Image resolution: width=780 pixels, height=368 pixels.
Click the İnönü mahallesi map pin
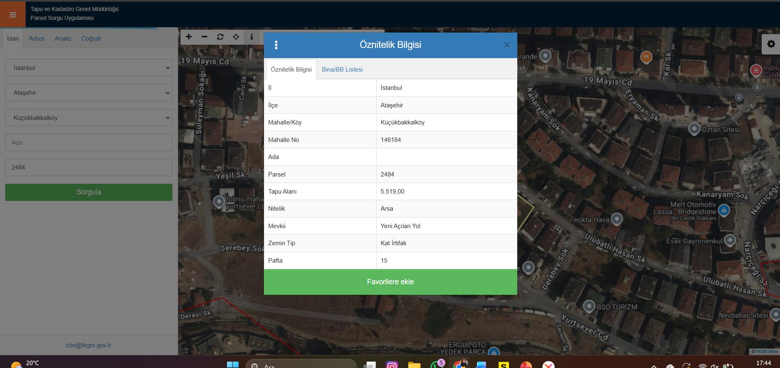click(219, 201)
